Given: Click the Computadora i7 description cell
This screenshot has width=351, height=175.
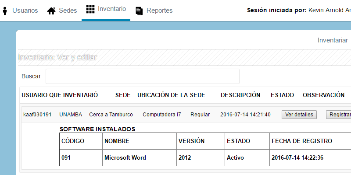Looking at the screenshot, I should (161, 115).
